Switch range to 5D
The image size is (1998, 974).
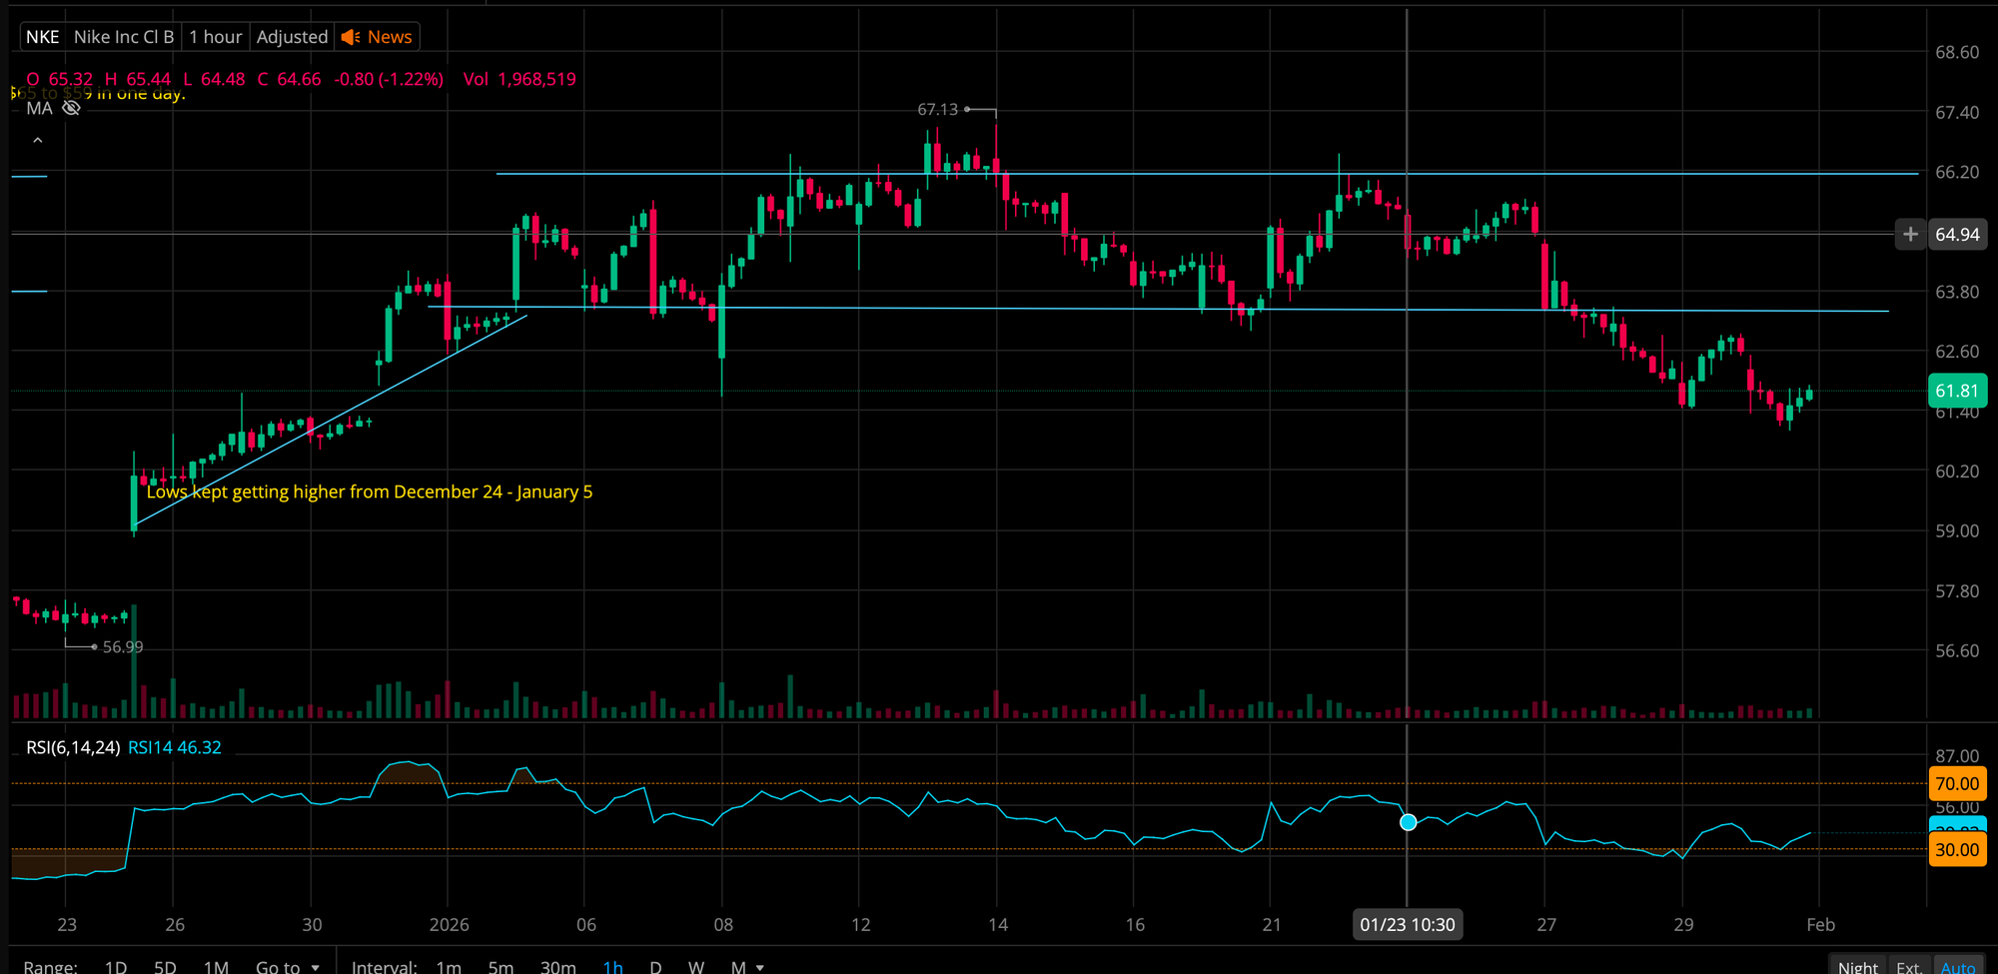[x=165, y=966]
